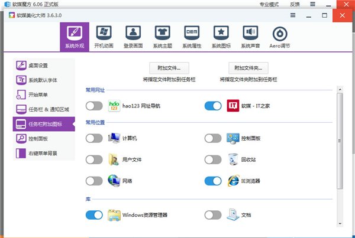
Task: Click the Windows资源管理器 folder icon
Action: tap(114, 215)
